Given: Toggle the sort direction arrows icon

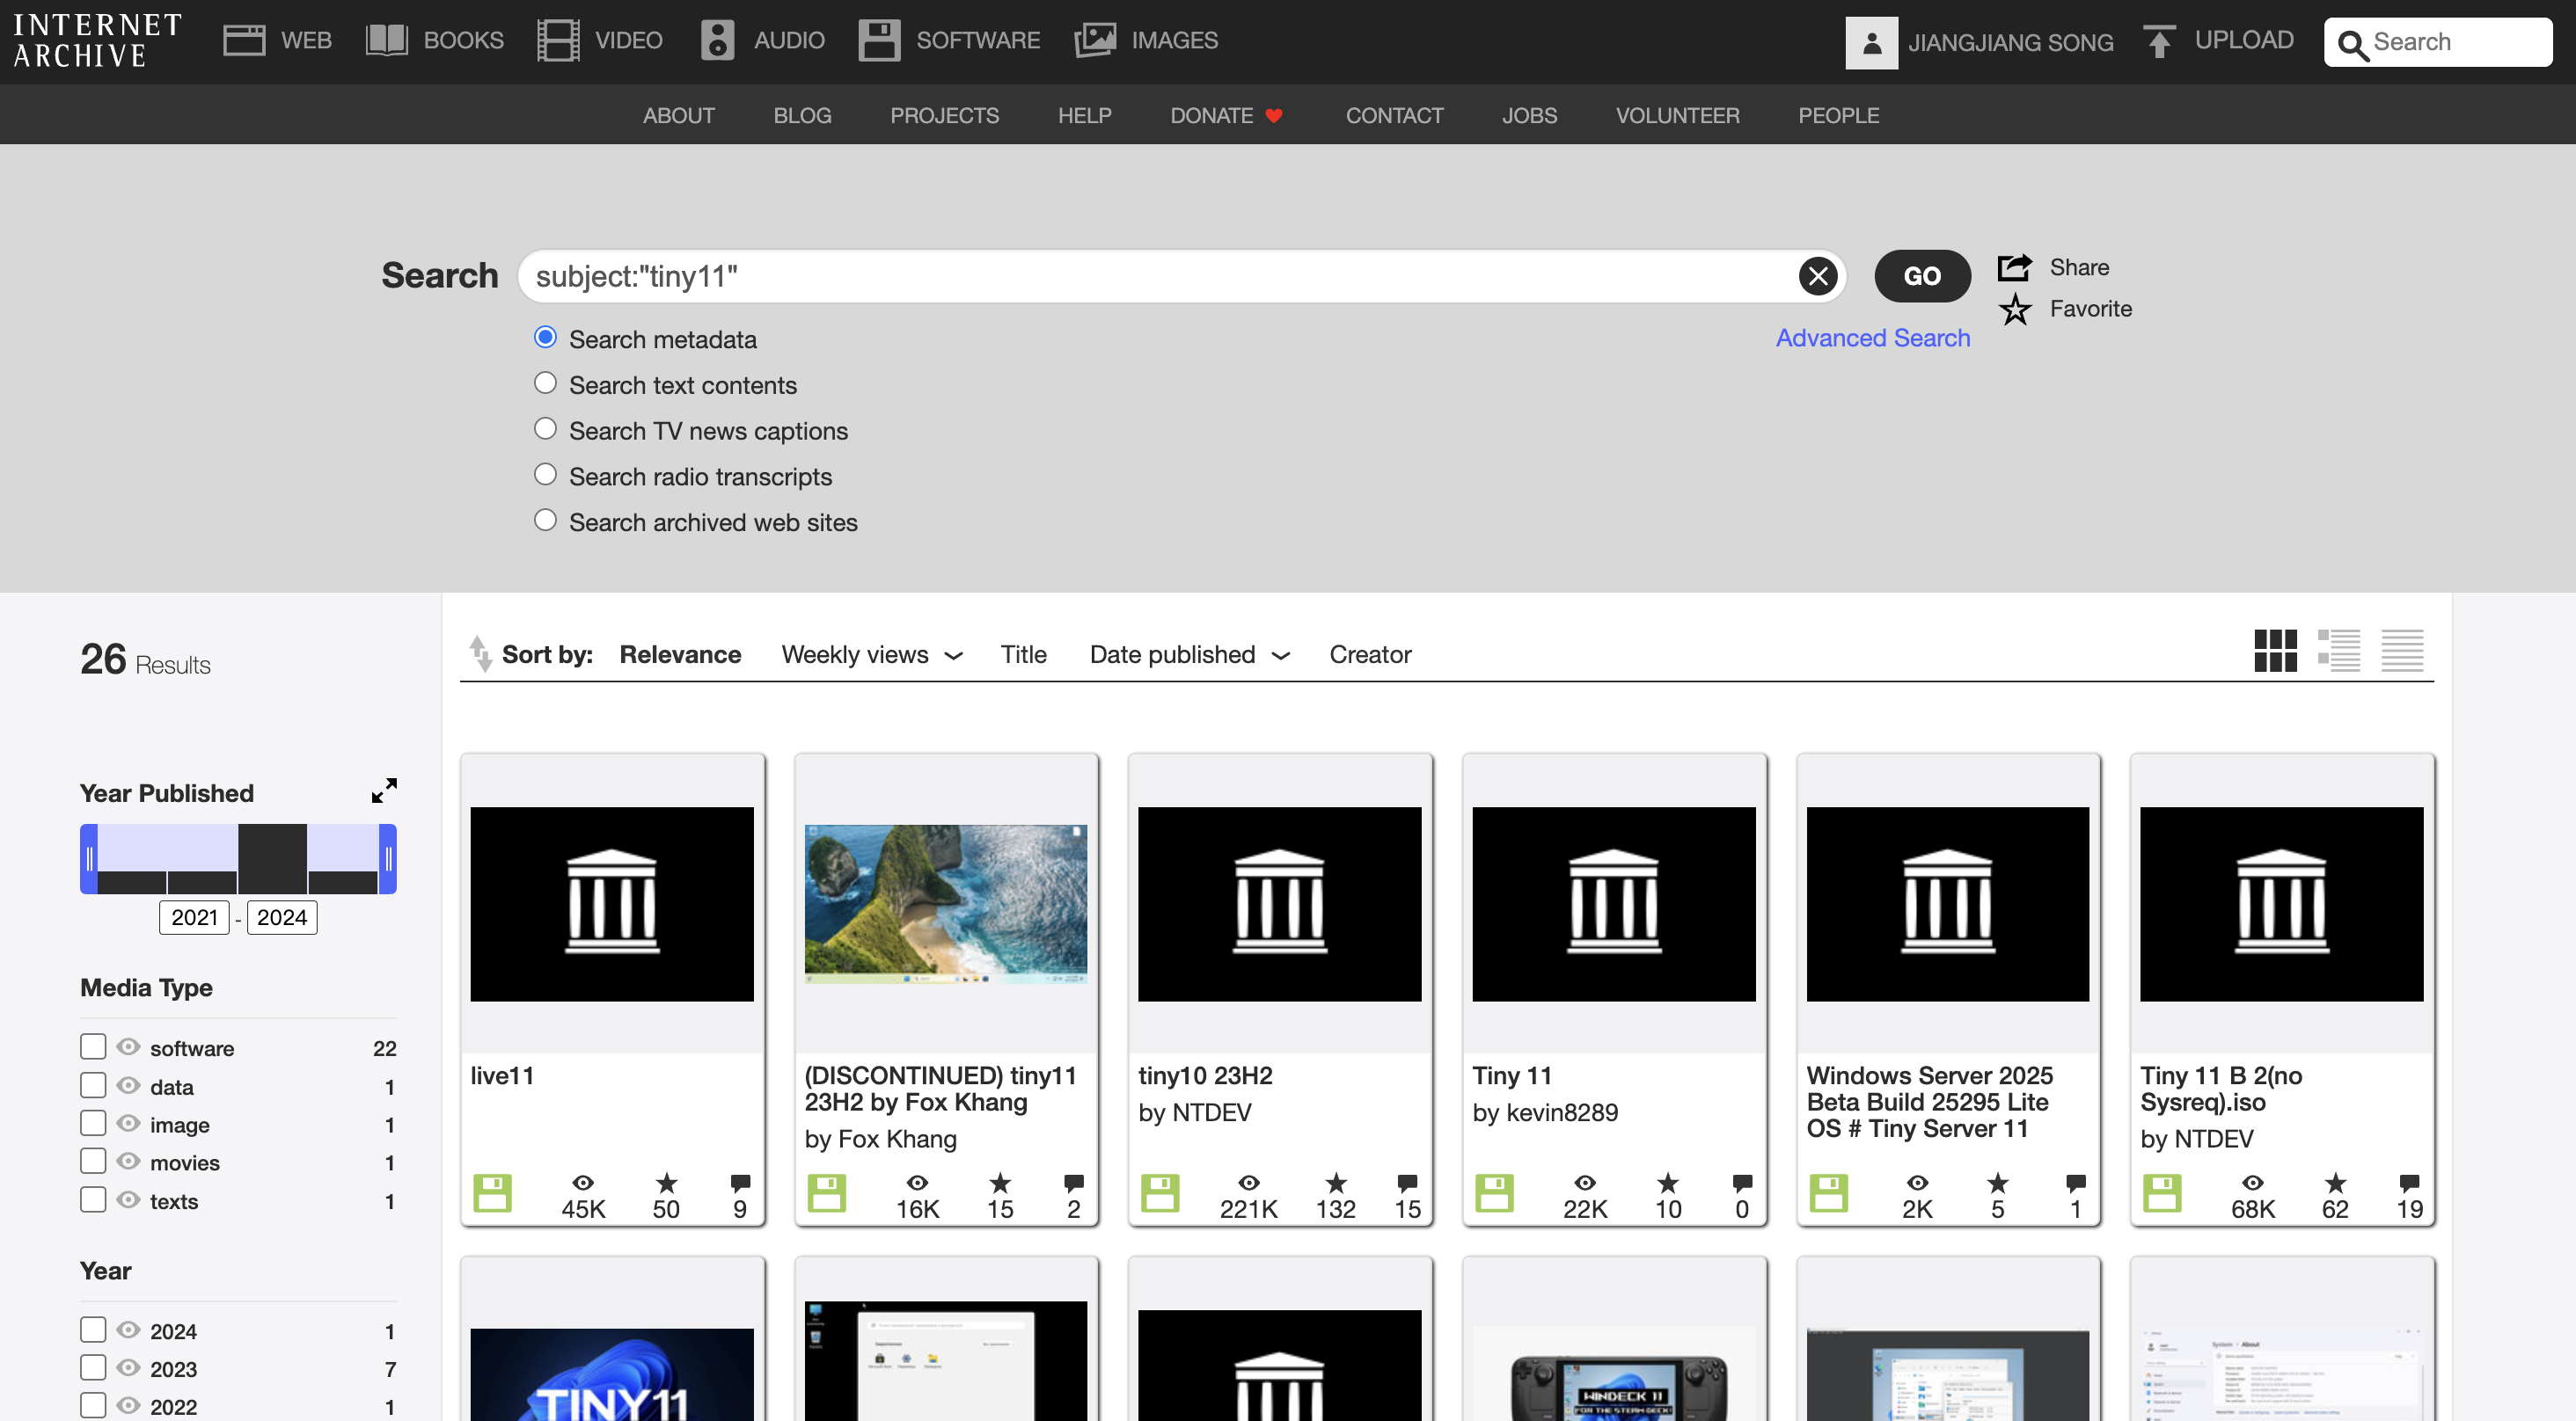Looking at the screenshot, I should coord(481,653).
